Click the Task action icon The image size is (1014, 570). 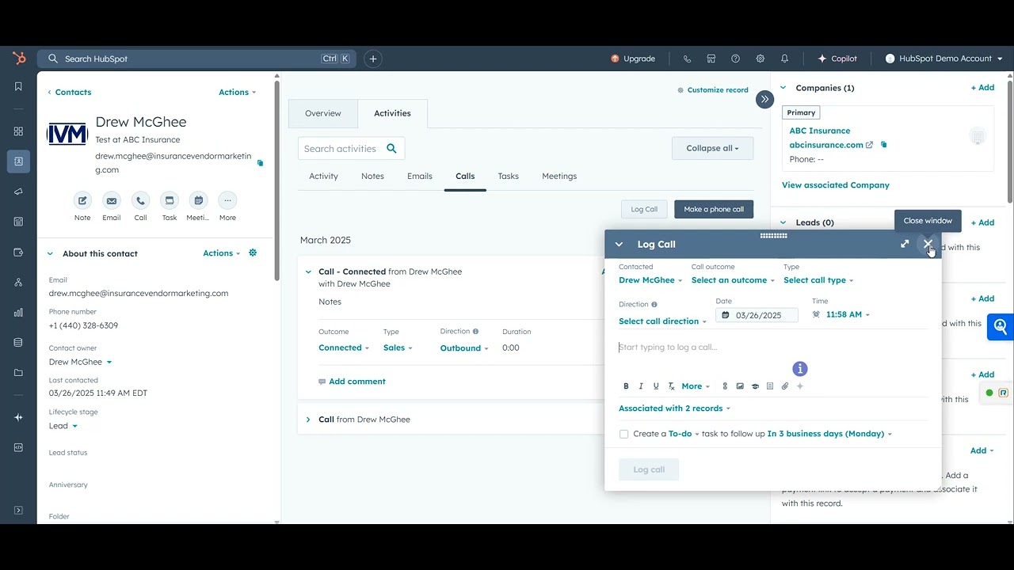coord(170,201)
